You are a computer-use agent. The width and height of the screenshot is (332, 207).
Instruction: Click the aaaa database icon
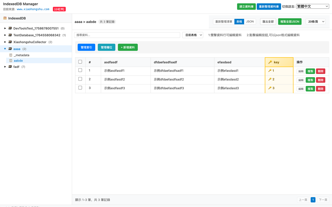click(x=10, y=49)
